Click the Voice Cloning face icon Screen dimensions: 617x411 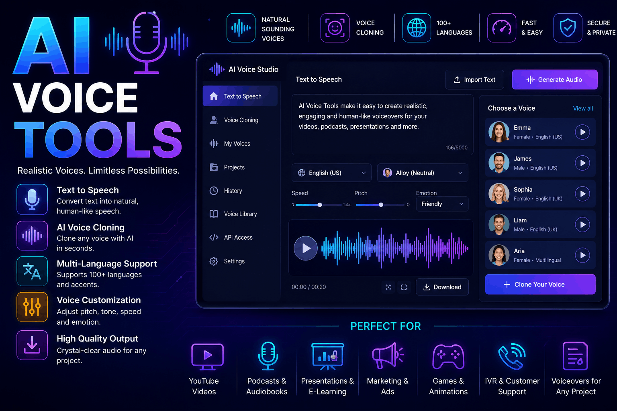pos(335,28)
